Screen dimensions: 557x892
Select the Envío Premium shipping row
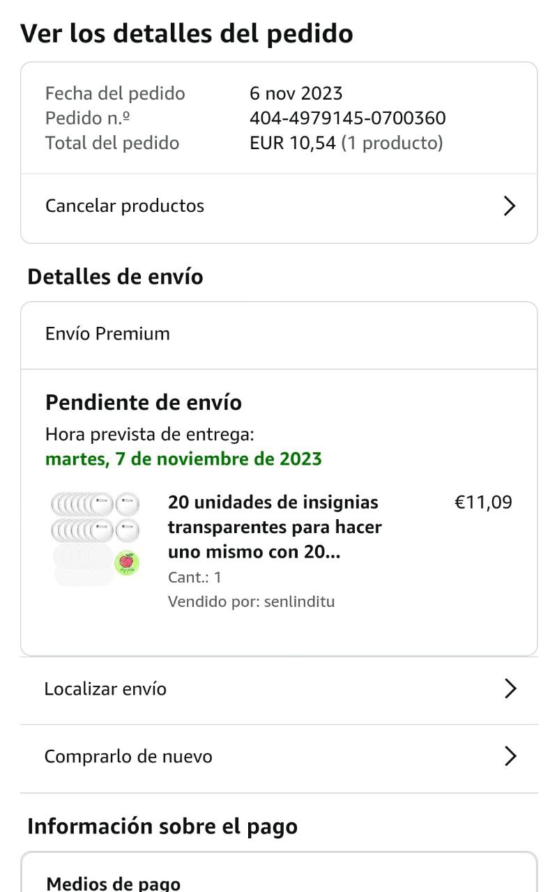tap(108, 334)
